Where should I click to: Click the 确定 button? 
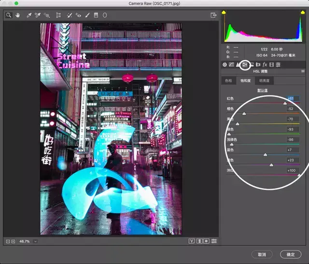pyautogui.click(x=291, y=254)
